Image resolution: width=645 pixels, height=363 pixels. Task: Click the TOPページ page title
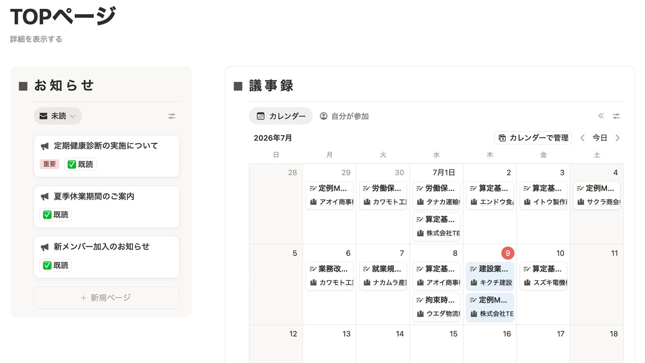click(x=63, y=16)
